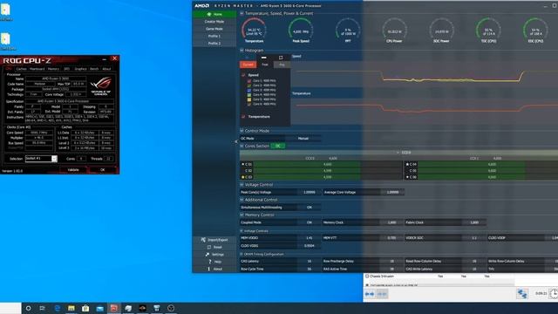Collapse the DRAM Timing Configuration section

242,254
